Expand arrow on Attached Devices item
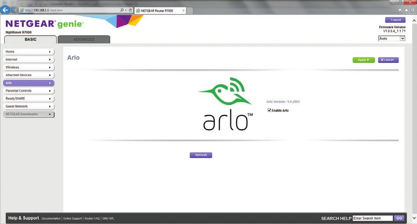Viewport: 417px width, 224px height. [x=50, y=75]
